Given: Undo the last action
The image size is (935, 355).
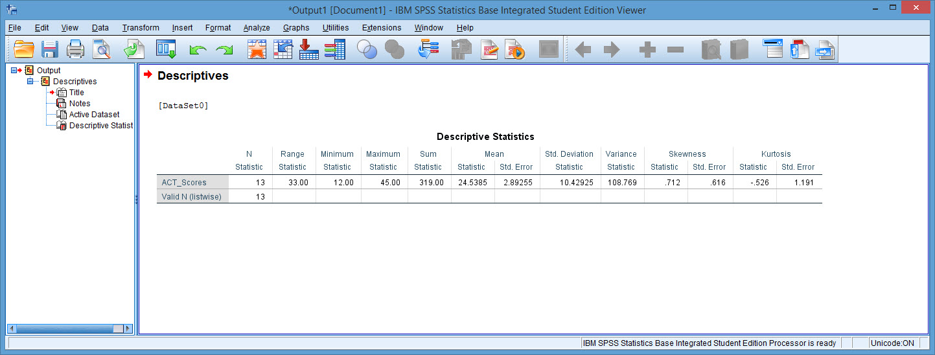Looking at the screenshot, I should click(x=198, y=51).
